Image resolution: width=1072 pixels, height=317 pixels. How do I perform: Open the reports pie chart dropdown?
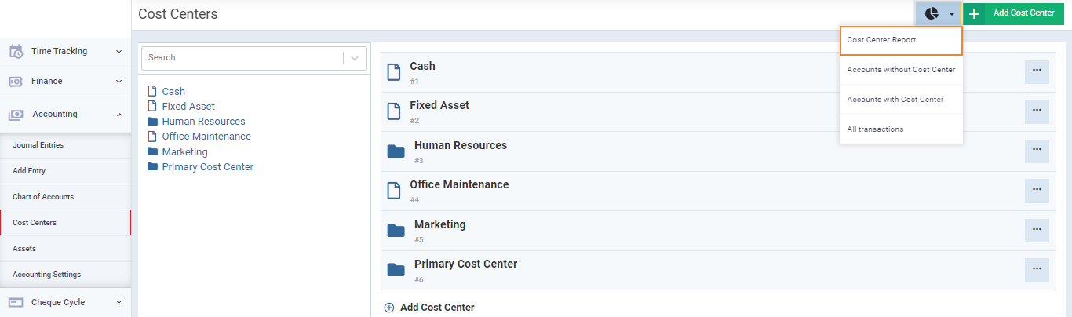tap(939, 13)
